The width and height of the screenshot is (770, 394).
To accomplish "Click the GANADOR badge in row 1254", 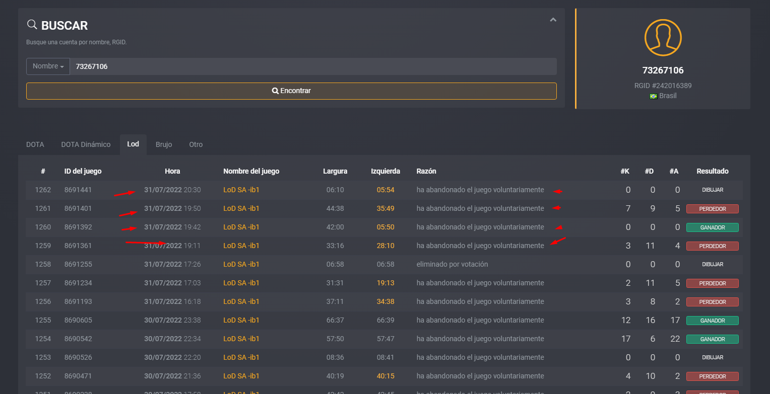I will (713, 339).
